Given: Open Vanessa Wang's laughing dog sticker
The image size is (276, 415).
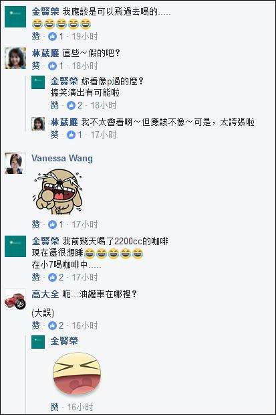Looking at the screenshot, I should pyautogui.click(x=57, y=192).
